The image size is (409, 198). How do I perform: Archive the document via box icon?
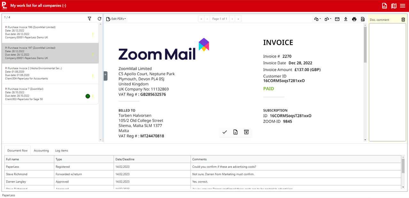click(x=246, y=132)
